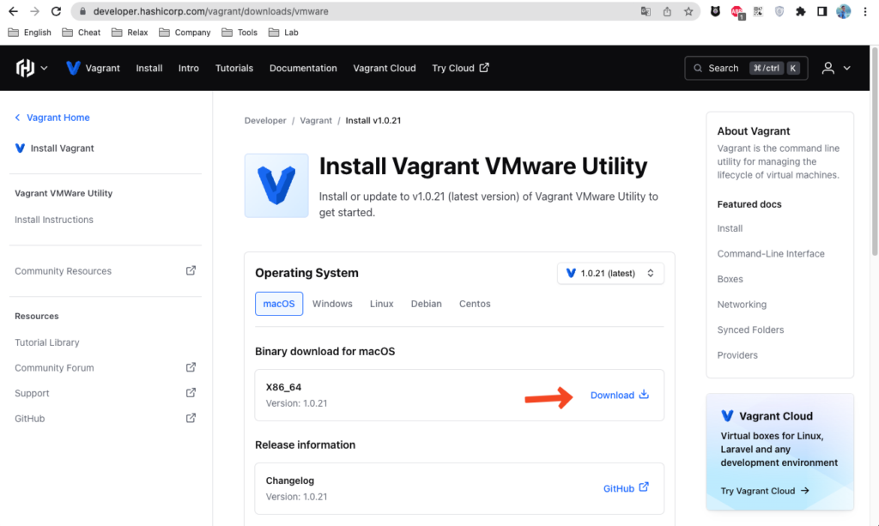Viewport: 879px width, 526px height.
Task: Open Install in the top navigation
Action: (149, 68)
